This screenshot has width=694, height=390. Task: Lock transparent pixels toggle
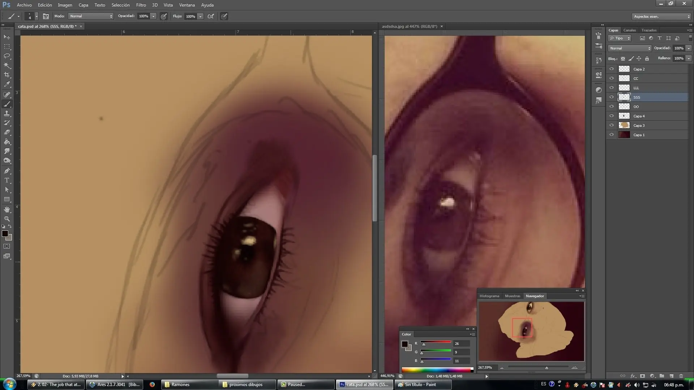point(623,58)
